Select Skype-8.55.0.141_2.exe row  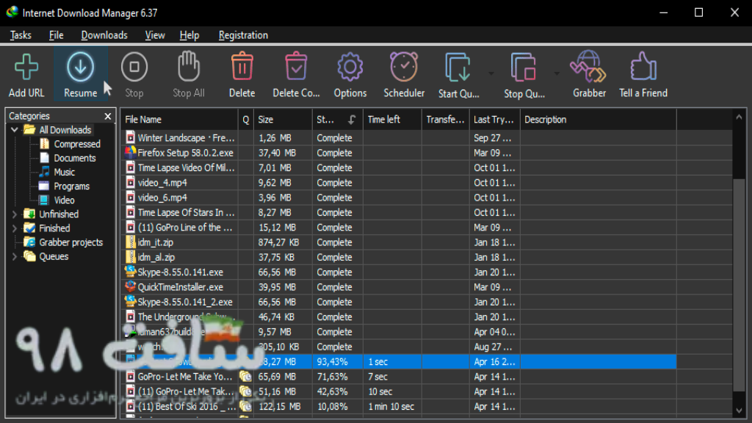pyautogui.click(x=399, y=302)
